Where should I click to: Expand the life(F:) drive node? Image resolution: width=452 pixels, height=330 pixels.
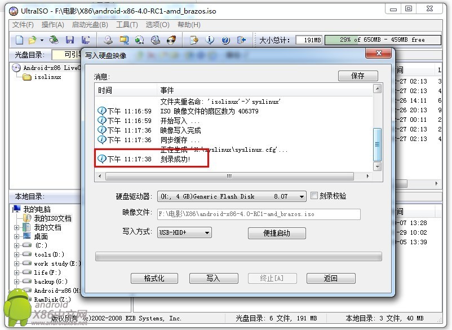pyautogui.click(x=17, y=272)
